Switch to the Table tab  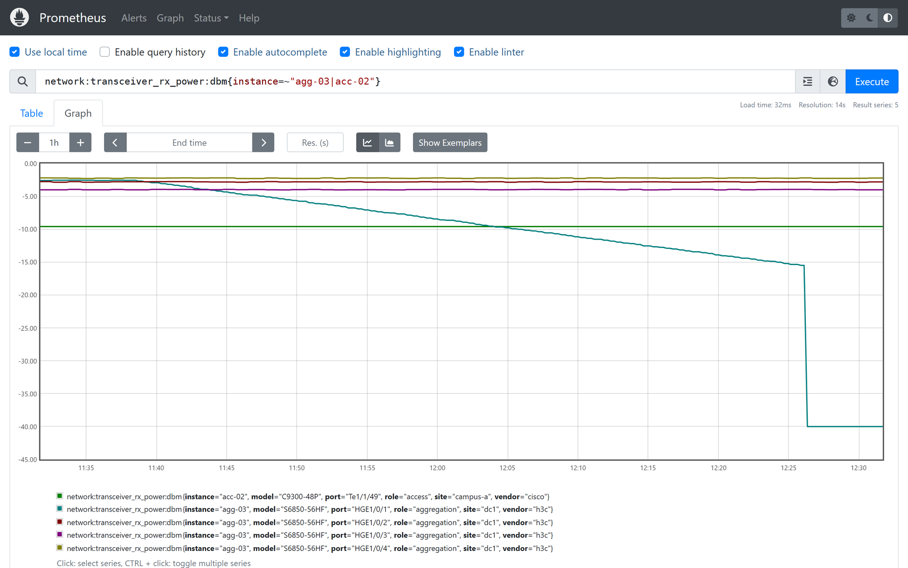pyautogui.click(x=32, y=113)
